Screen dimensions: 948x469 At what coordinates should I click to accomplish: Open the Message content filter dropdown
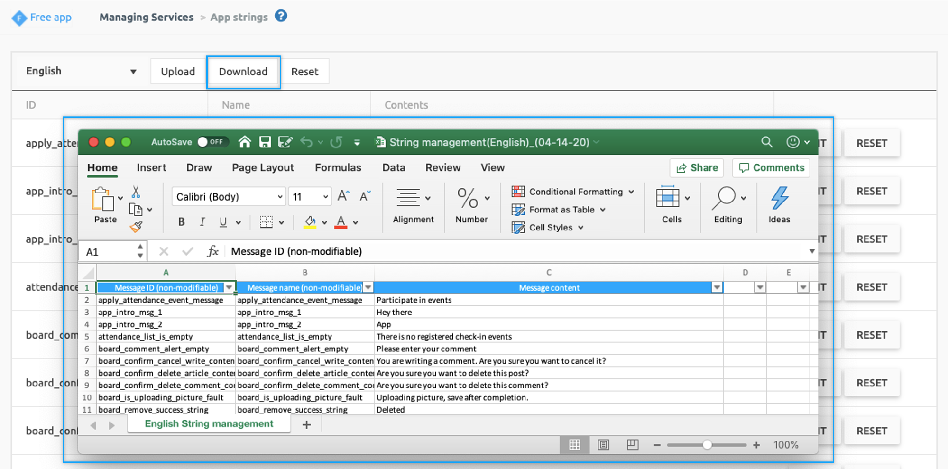(717, 287)
